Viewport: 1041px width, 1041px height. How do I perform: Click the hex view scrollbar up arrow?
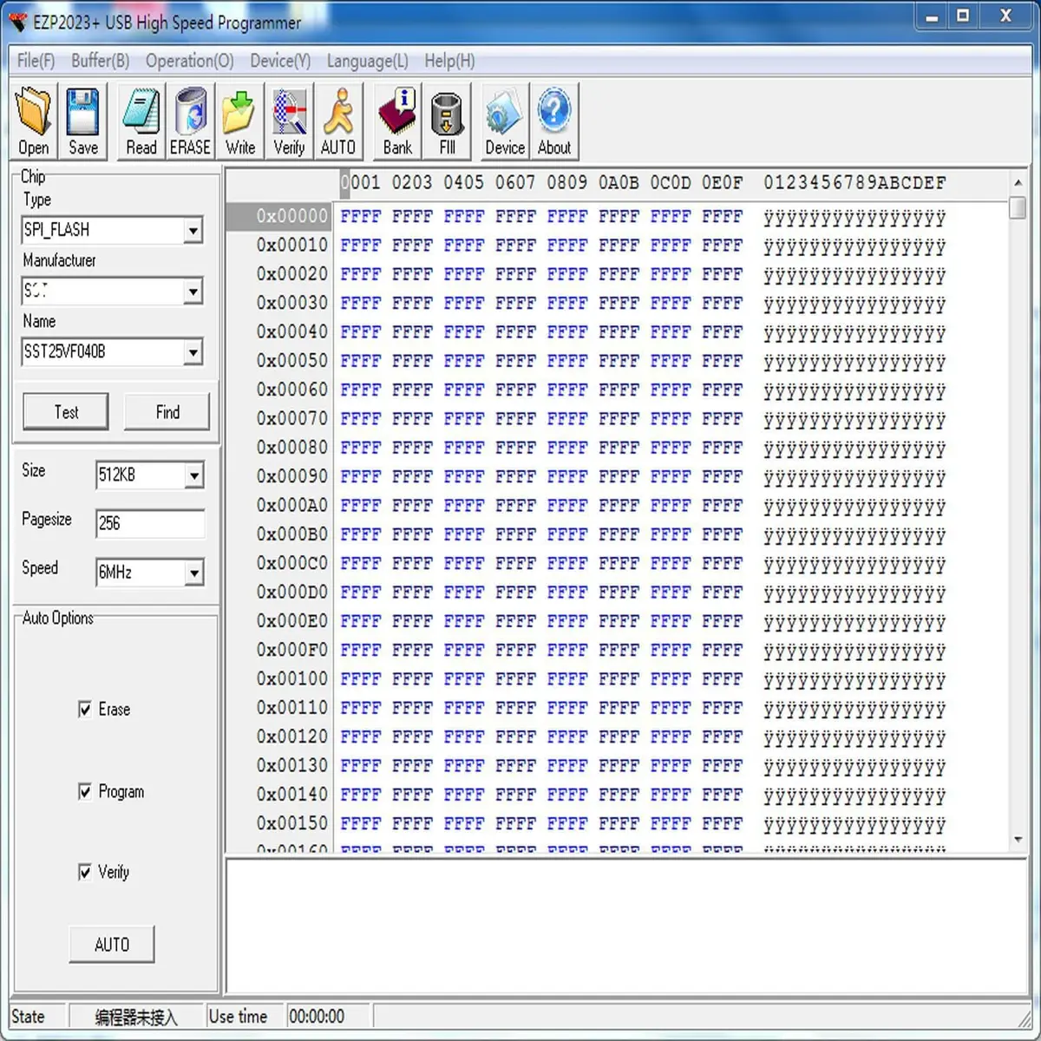(1018, 183)
